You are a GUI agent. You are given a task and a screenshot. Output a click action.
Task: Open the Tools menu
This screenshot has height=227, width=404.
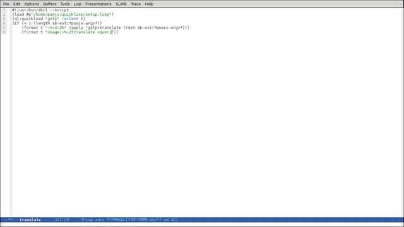coord(65,4)
